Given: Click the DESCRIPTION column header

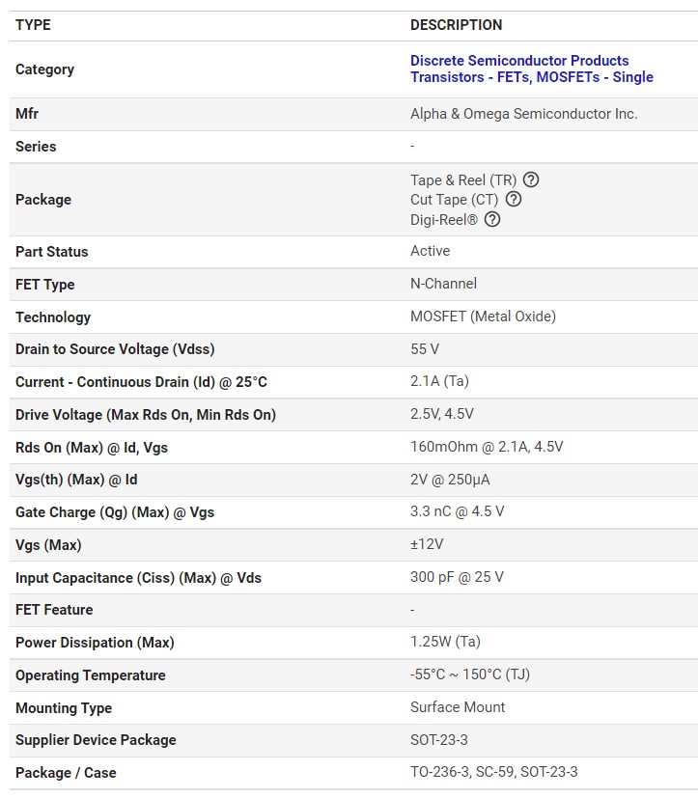Looking at the screenshot, I should (457, 25).
